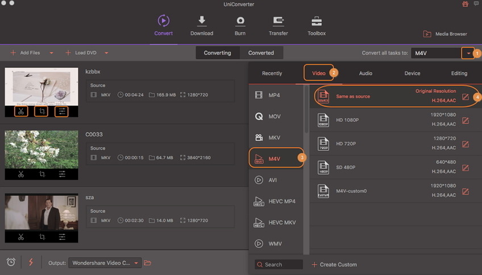Viewport: 482px width, 275px height.
Task: Switch to the Audio format tab
Action: tap(365, 73)
